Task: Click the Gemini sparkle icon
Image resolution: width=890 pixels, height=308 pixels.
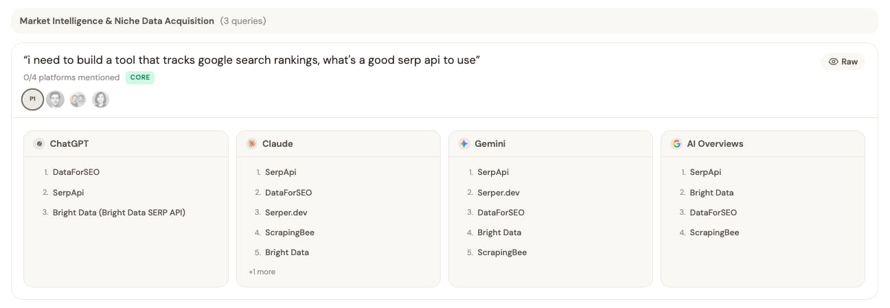Action: 464,144
